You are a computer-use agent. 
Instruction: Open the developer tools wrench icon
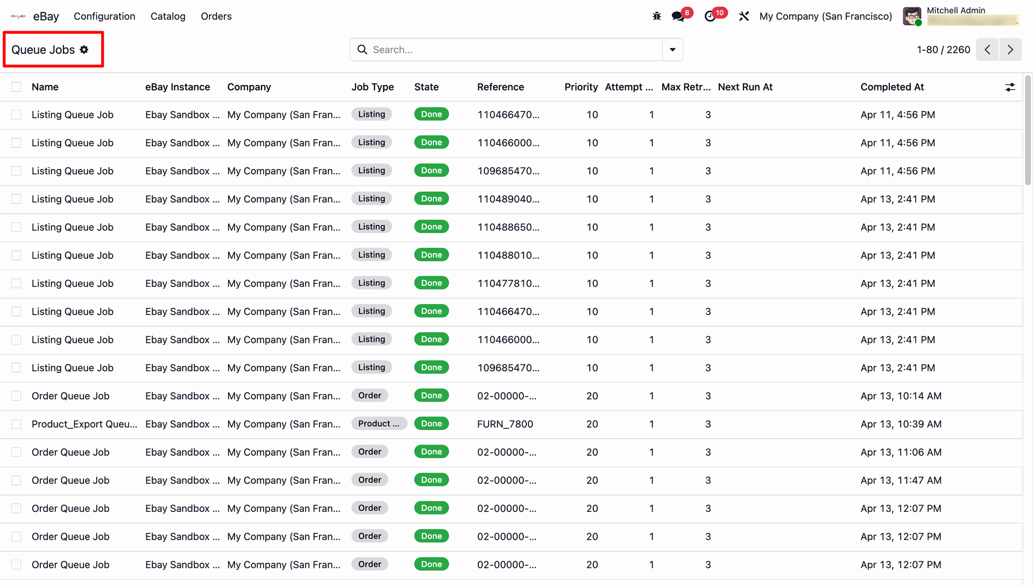tap(744, 16)
